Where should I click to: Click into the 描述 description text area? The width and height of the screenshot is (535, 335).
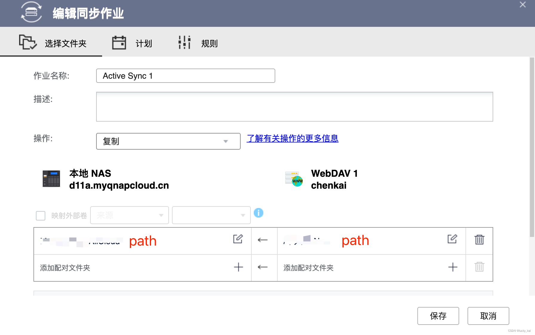pyautogui.click(x=294, y=107)
